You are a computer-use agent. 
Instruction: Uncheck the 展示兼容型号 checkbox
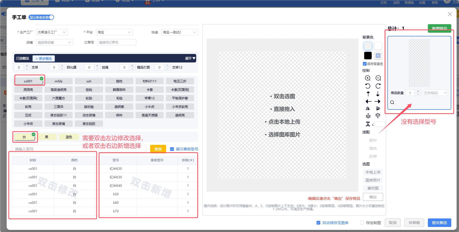pos(172,149)
